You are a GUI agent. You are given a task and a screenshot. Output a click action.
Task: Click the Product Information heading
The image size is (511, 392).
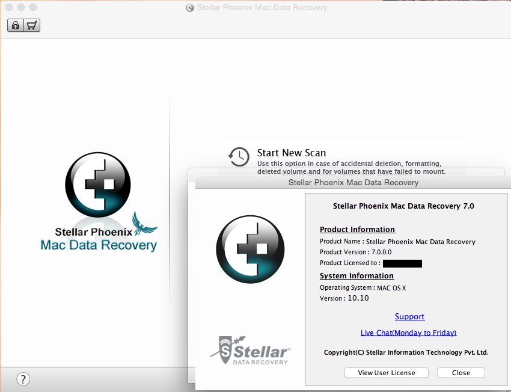(x=357, y=230)
